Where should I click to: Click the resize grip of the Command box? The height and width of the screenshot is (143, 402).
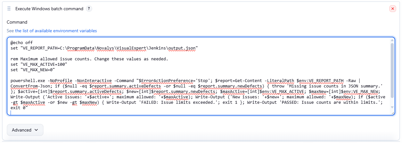coord(393,113)
